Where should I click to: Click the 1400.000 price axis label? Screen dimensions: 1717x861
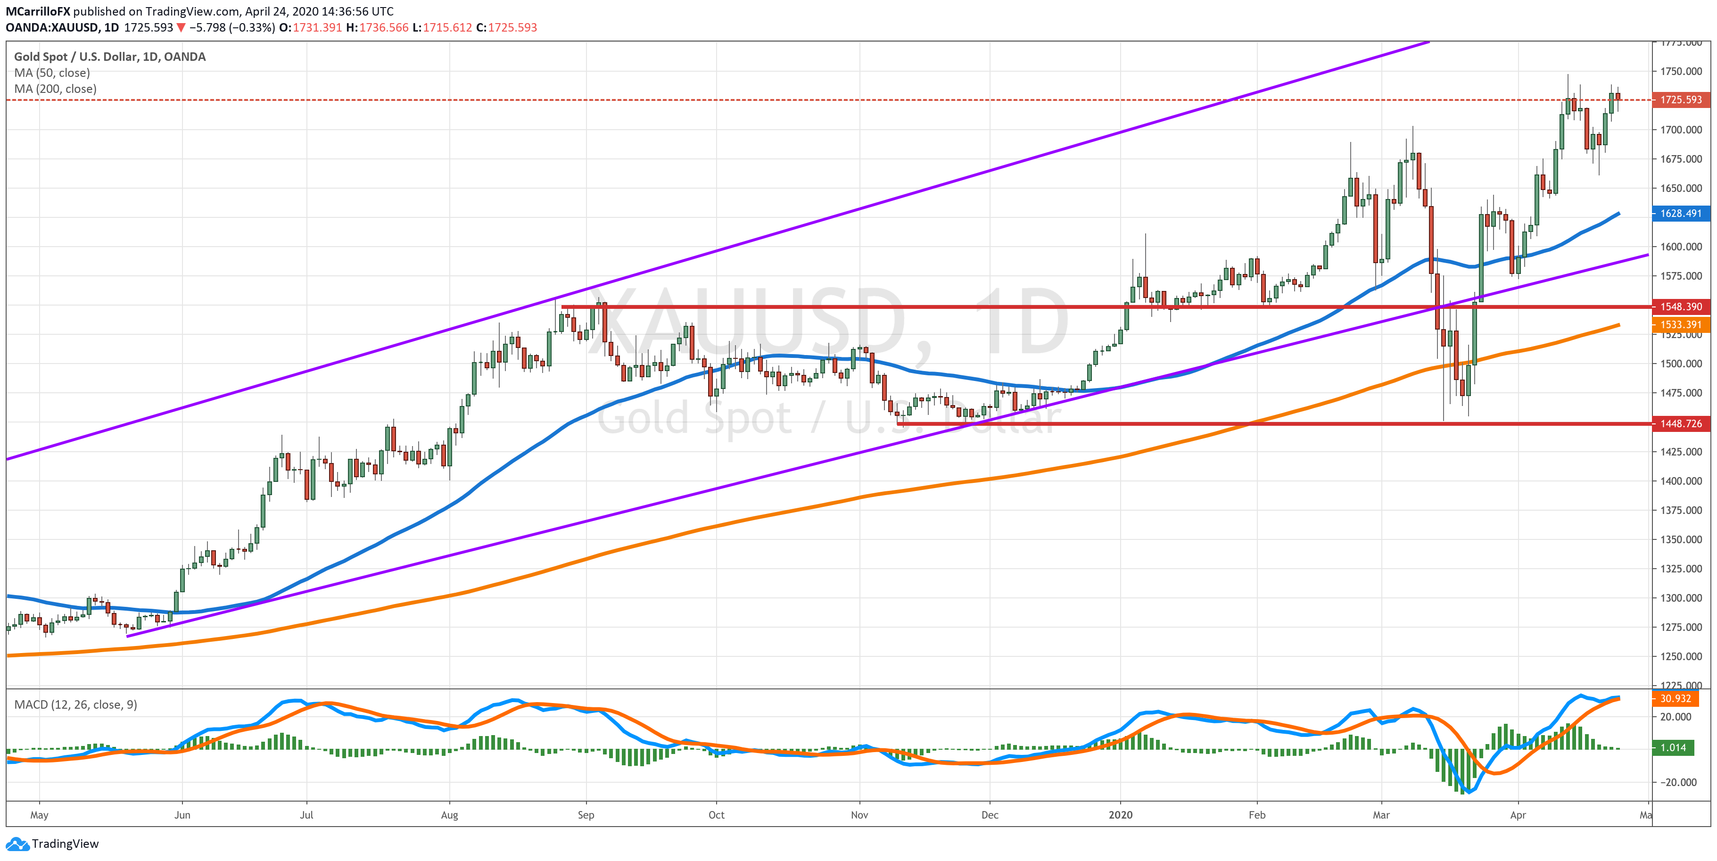pyautogui.click(x=1681, y=481)
